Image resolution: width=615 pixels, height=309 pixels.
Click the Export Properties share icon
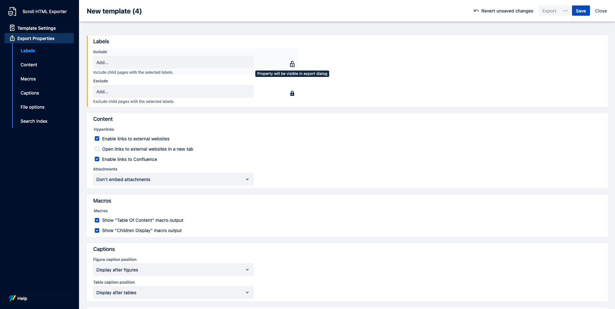[12, 38]
